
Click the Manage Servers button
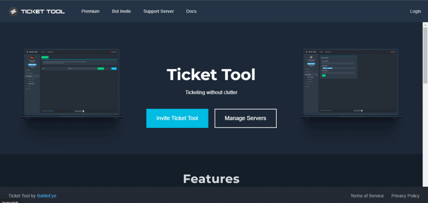pyautogui.click(x=245, y=118)
